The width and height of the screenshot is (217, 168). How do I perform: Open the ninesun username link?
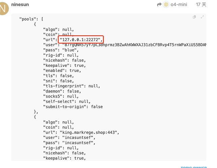20,5
